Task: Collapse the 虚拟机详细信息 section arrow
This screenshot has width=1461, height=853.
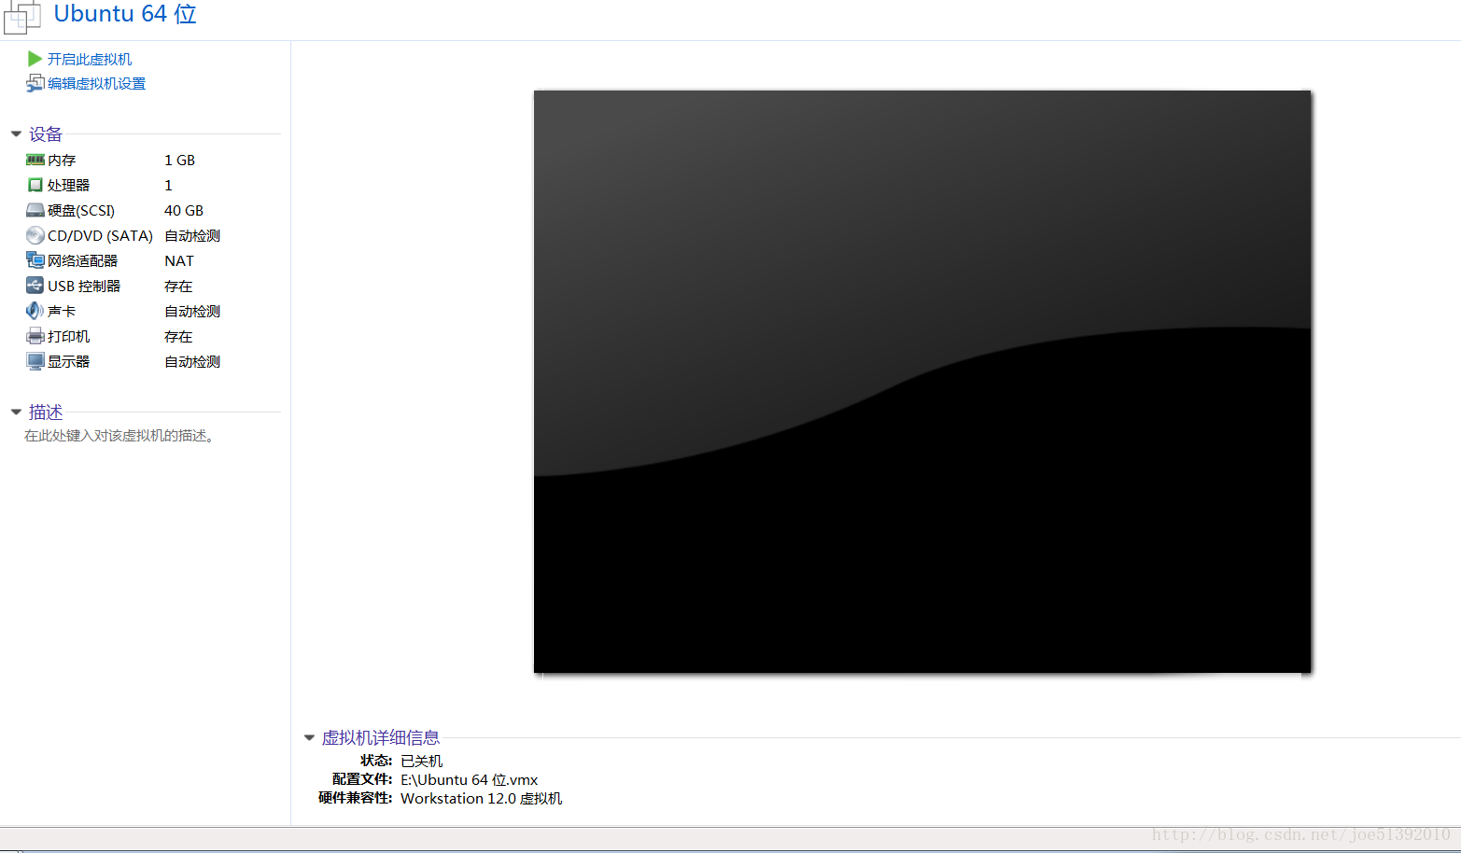Action: tap(309, 737)
